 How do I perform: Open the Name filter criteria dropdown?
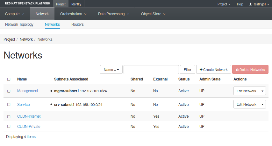(x=111, y=70)
